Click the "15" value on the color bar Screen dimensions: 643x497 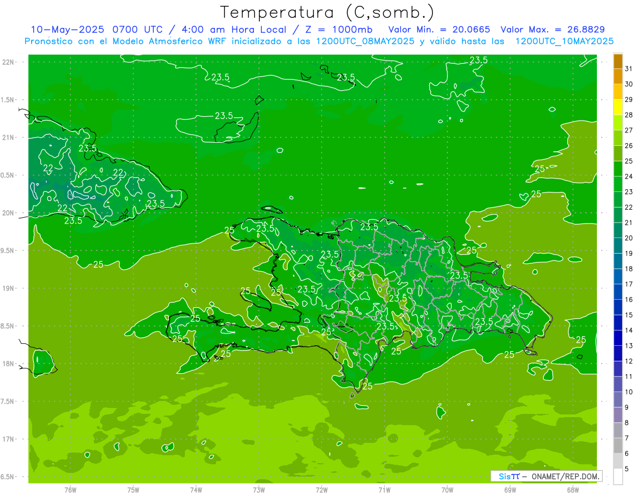[629, 315]
